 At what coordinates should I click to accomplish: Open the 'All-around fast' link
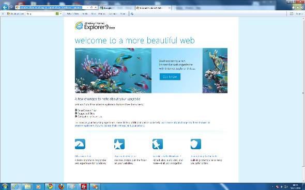point(83,156)
